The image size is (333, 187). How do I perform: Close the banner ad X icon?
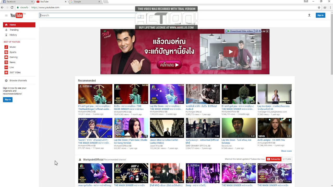coord(267,31)
